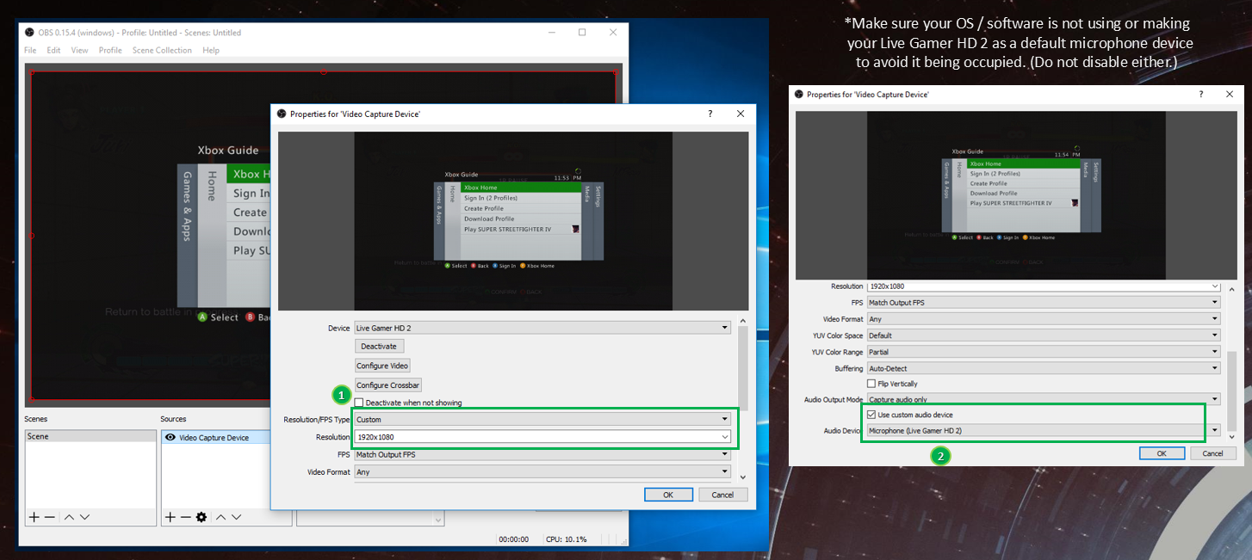Click the 00:00:00 timer in the status bar
Viewport: 1252px width, 560px height.
click(x=514, y=539)
